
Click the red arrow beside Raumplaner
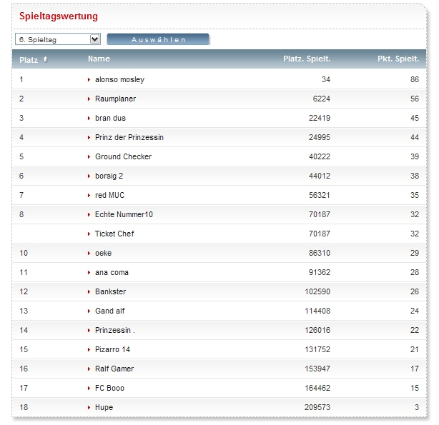click(x=89, y=99)
